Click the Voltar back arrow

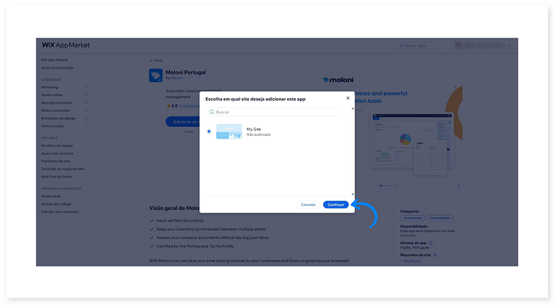pos(152,61)
